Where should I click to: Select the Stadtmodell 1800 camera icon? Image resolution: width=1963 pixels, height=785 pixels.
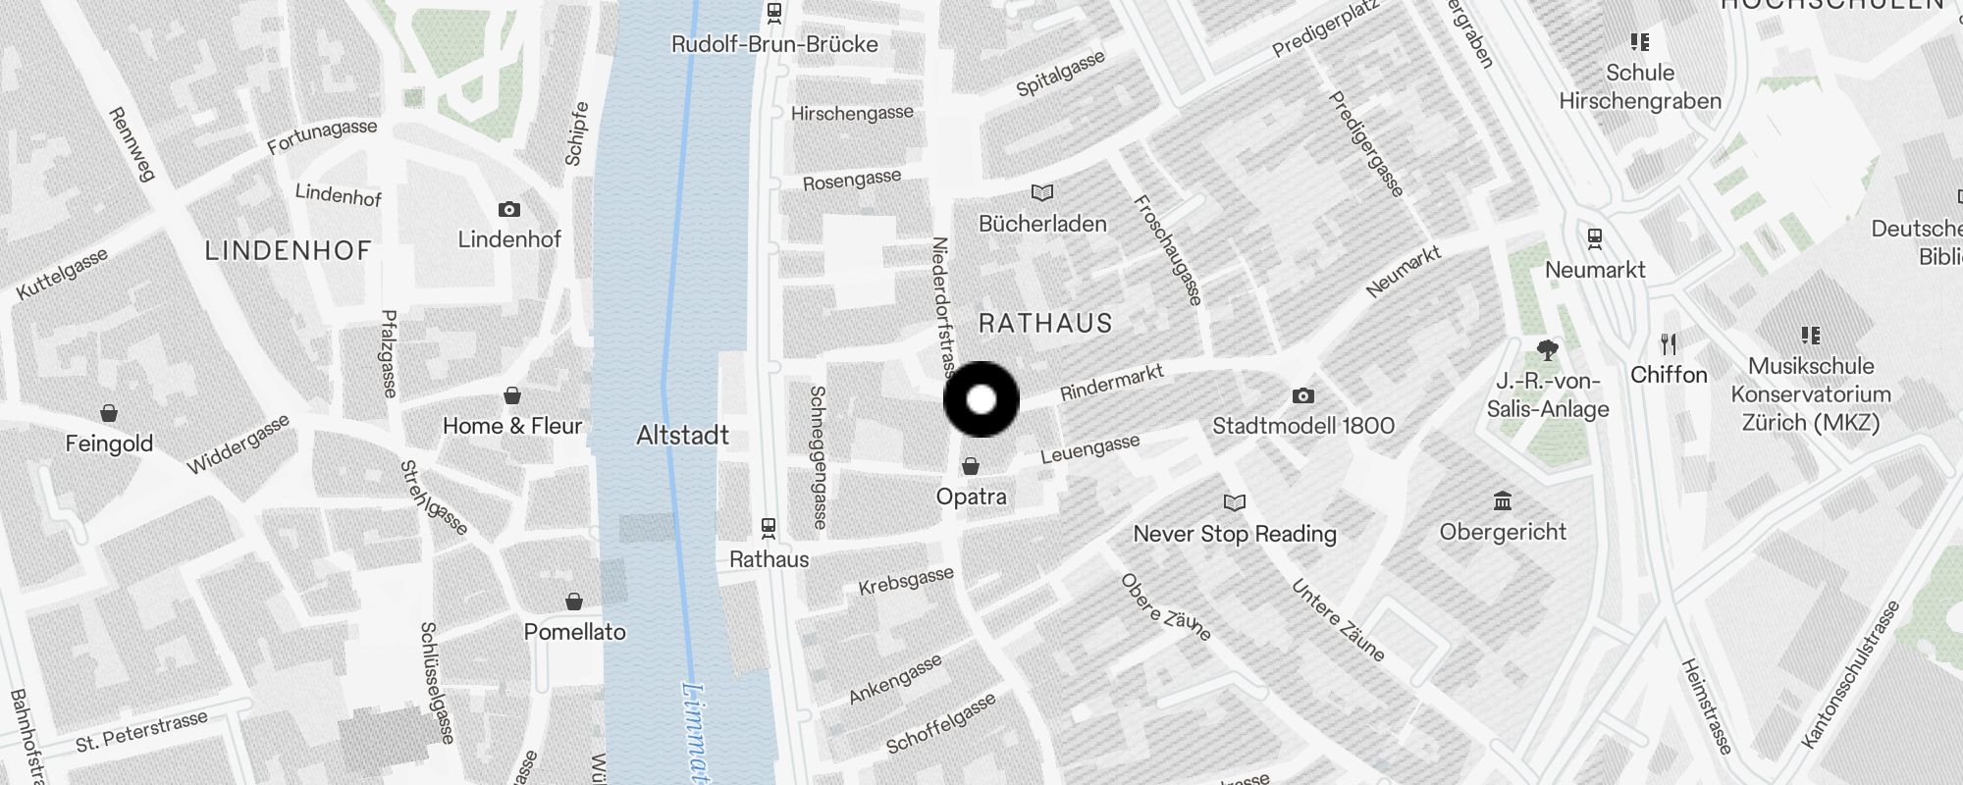1303,395
